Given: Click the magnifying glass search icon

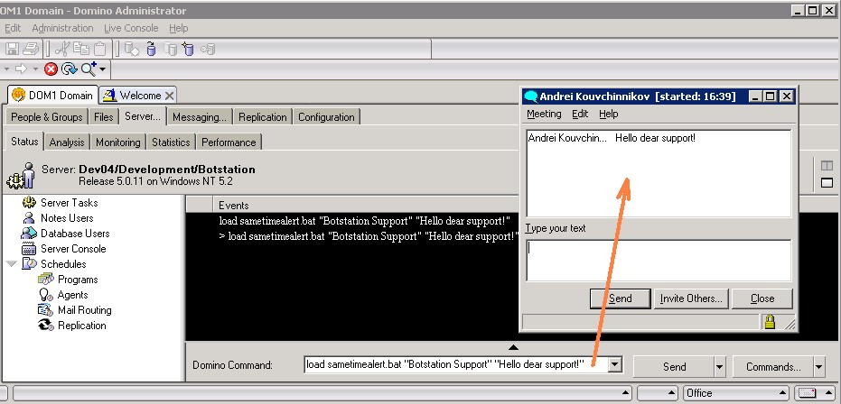Looking at the screenshot, I should 89,69.
